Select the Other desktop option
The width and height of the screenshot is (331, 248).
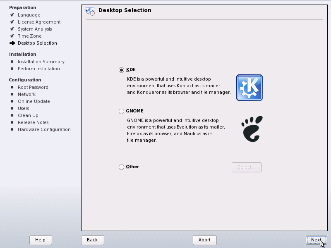click(121, 167)
